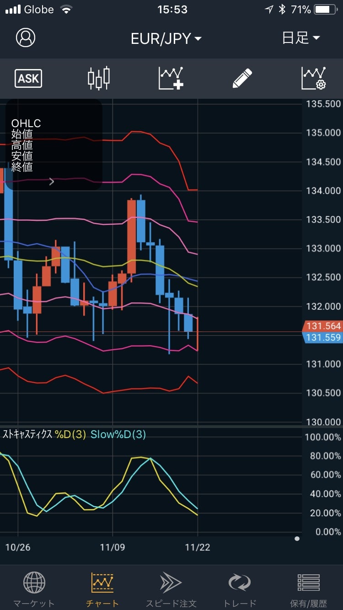The image size is (343, 610).
Task: Open chart indicator settings gear icon
Action: pyautogui.click(x=314, y=78)
